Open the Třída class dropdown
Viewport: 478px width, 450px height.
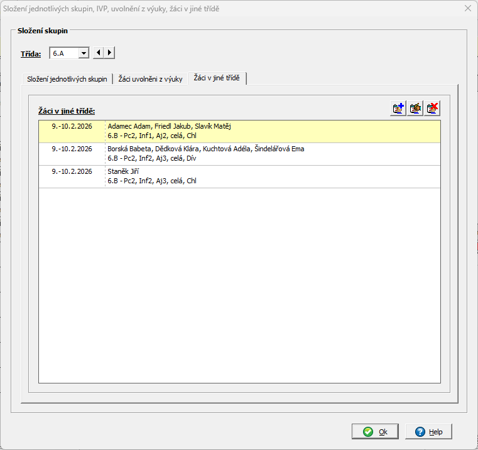tap(84, 53)
